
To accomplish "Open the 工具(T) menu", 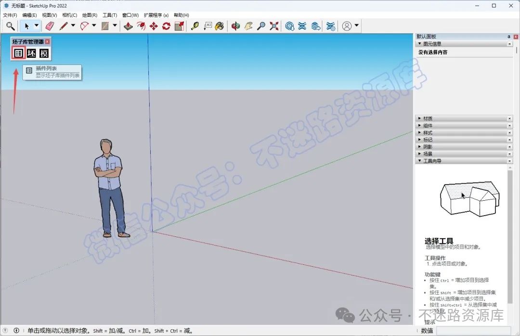I will pyautogui.click(x=110, y=15).
